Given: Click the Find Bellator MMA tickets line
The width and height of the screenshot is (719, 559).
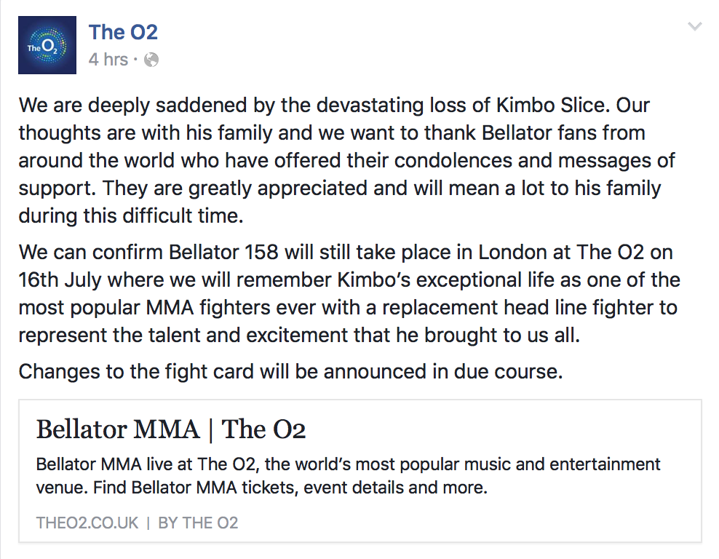Looking at the screenshot, I should point(187,487).
